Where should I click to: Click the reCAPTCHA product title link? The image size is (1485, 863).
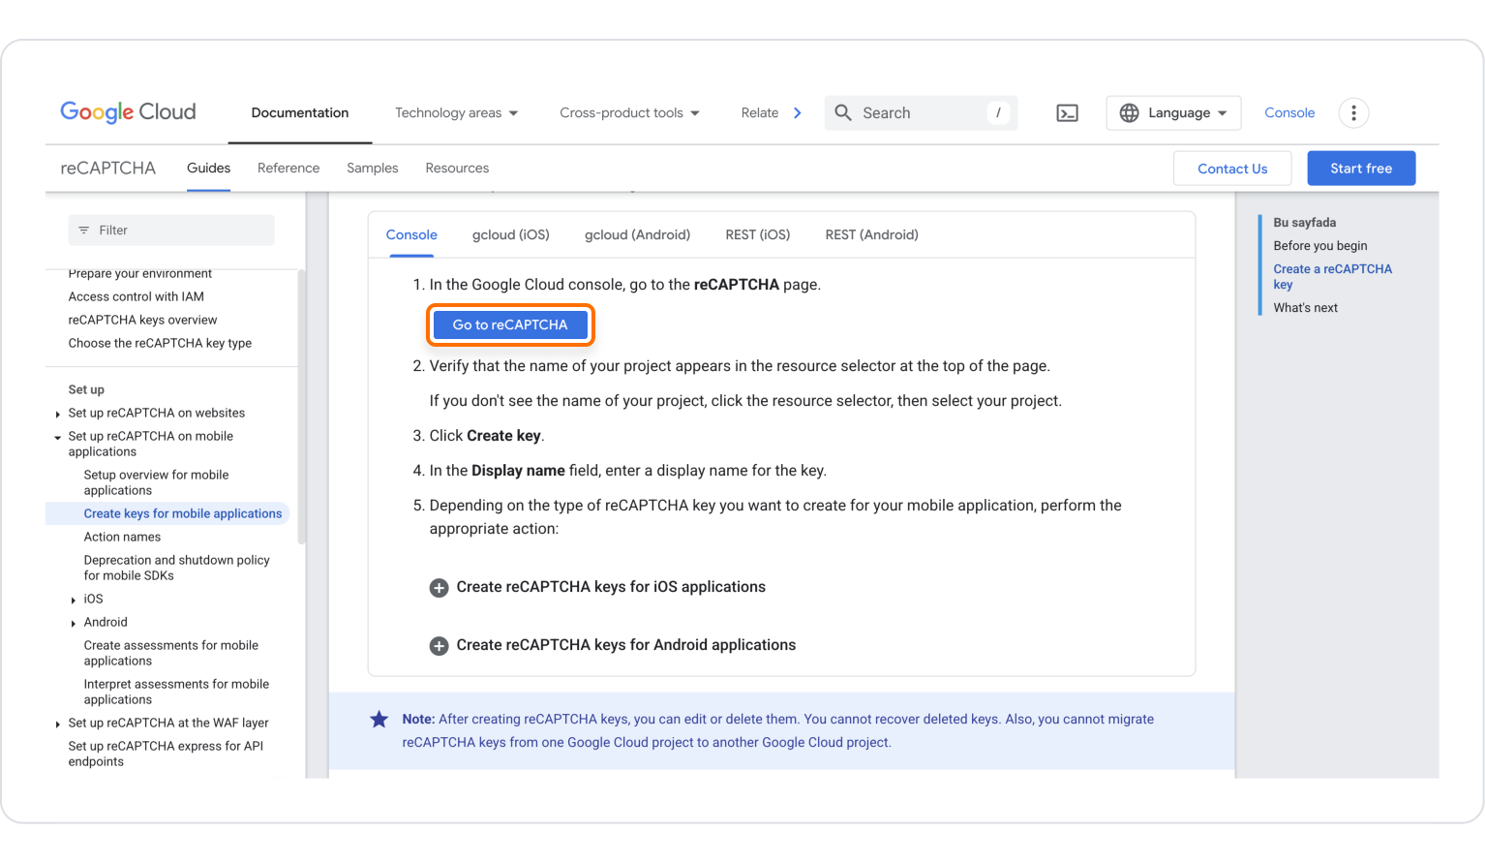coord(108,169)
